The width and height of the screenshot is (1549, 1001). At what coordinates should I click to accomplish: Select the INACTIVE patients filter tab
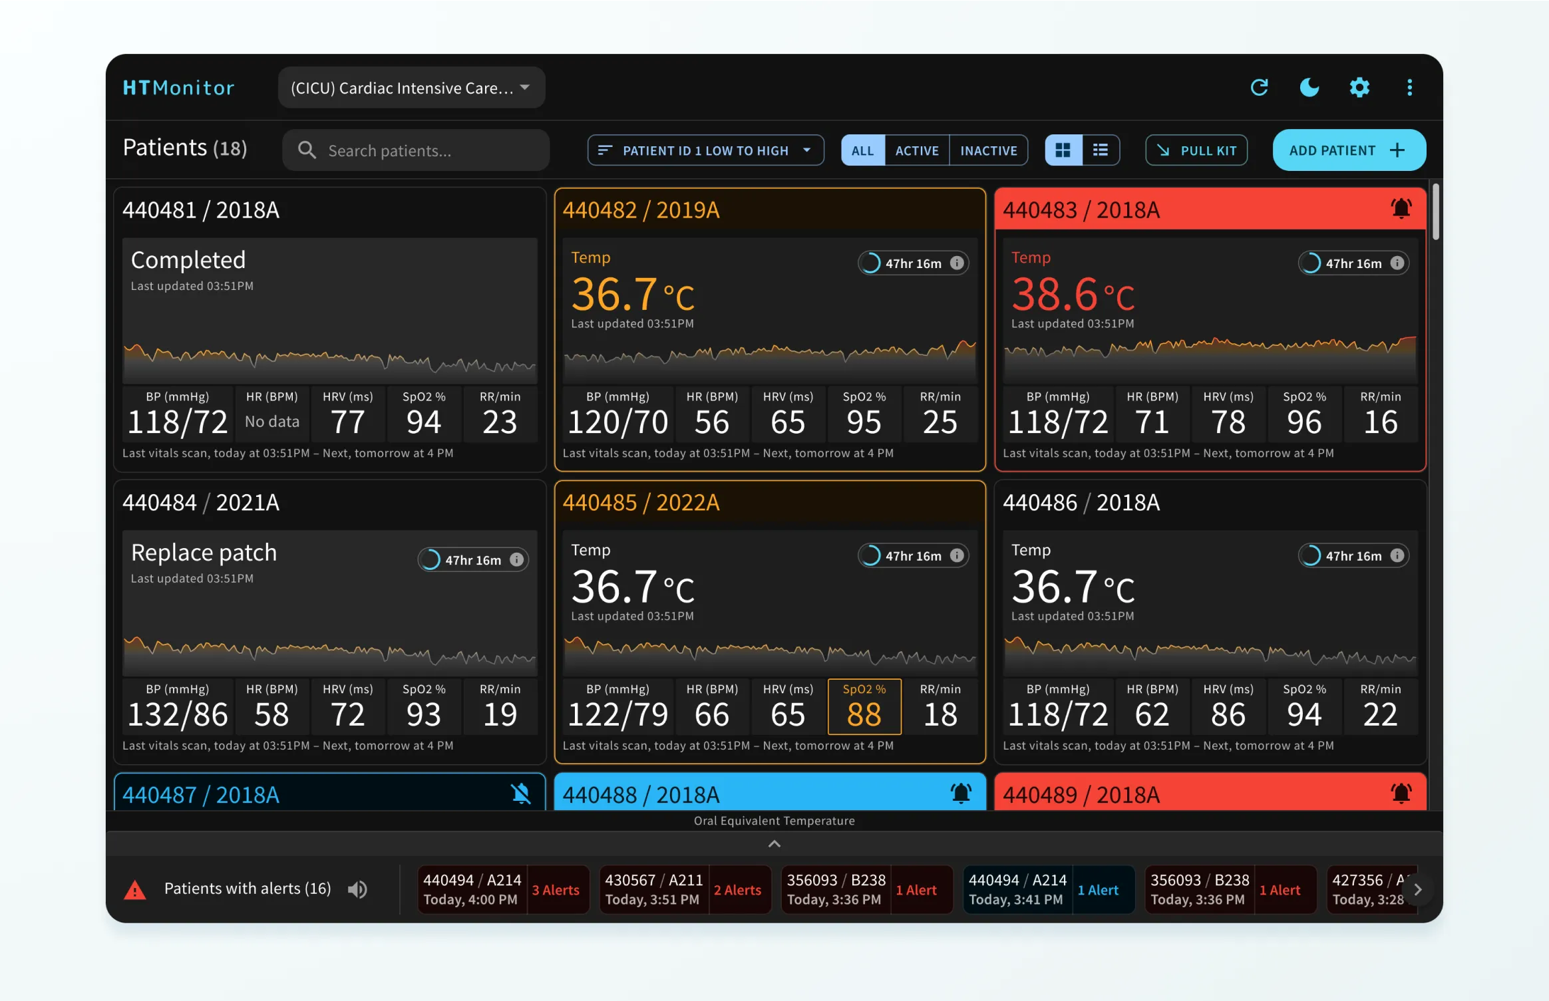(x=989, y=150)
